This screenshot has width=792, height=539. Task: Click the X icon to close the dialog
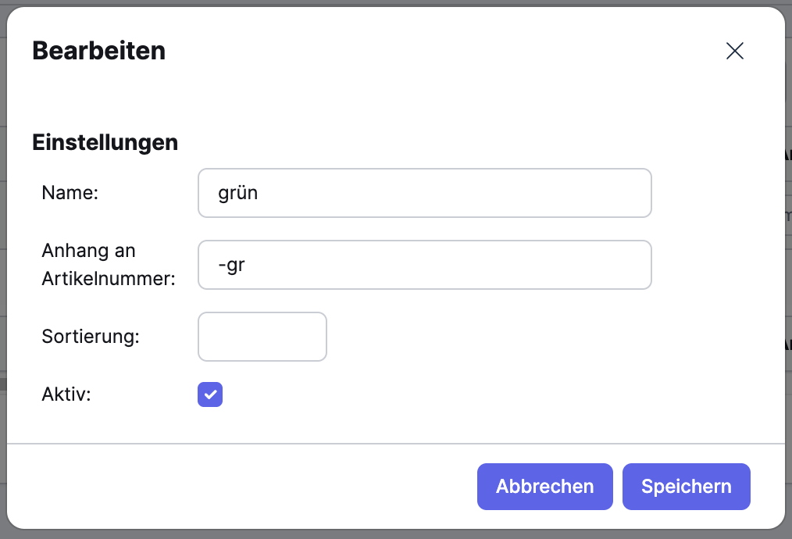pos(734,50)
